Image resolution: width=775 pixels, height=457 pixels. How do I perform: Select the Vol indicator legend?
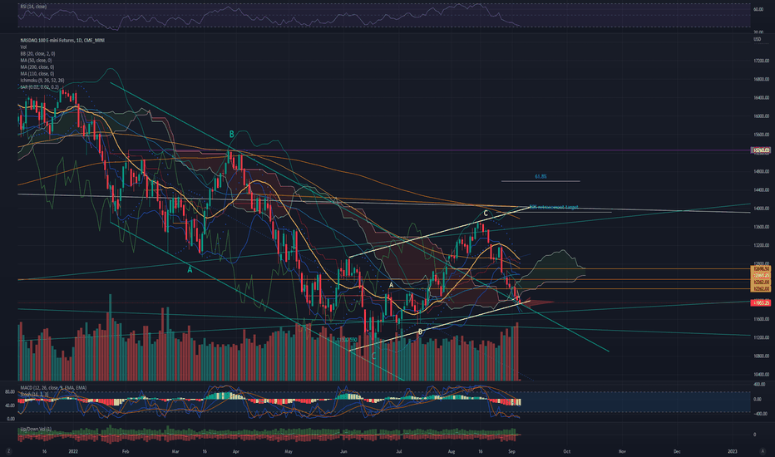point(23,47)
